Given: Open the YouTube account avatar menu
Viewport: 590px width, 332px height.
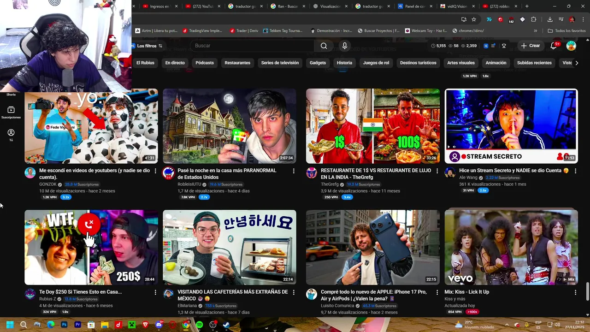Looking at the screenshot, I should tap(571, 46).
